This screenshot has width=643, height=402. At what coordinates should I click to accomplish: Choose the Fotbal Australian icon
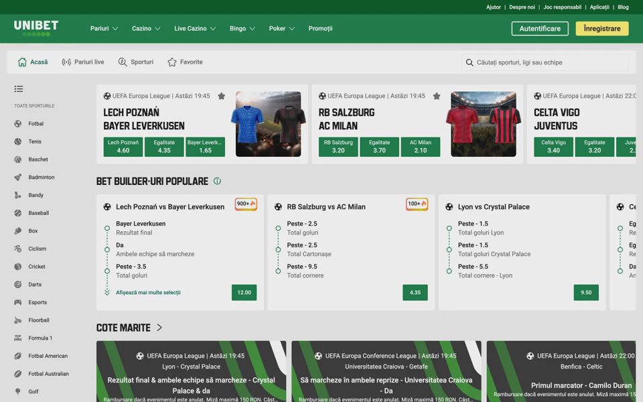click(17, 374)
